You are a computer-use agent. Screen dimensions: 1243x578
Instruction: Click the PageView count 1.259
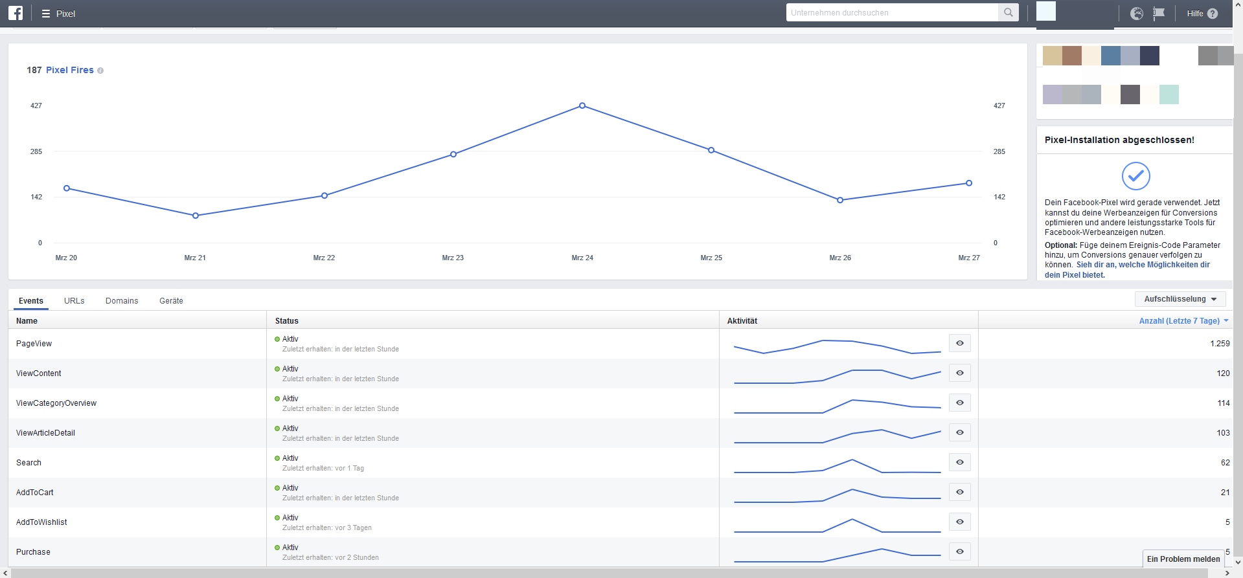point(1220,344)
